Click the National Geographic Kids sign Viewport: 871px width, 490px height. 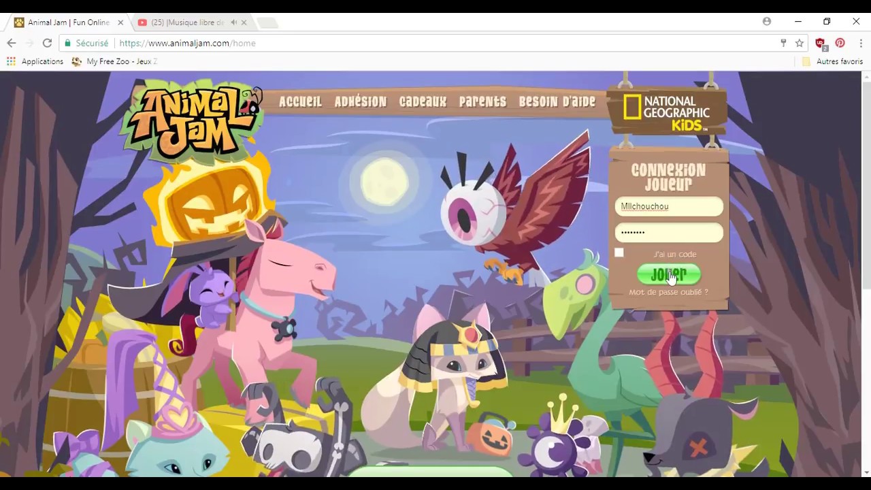(x=667, y=112)
